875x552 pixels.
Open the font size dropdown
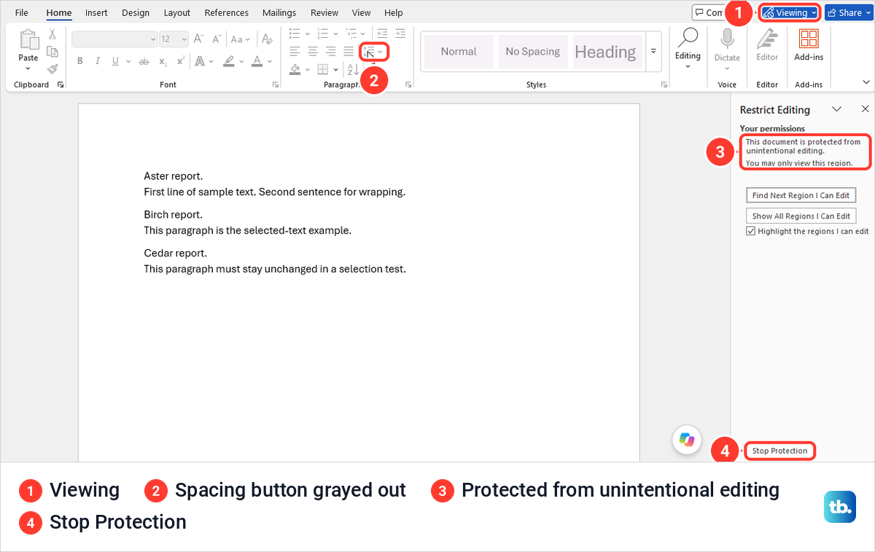[184, 39]
